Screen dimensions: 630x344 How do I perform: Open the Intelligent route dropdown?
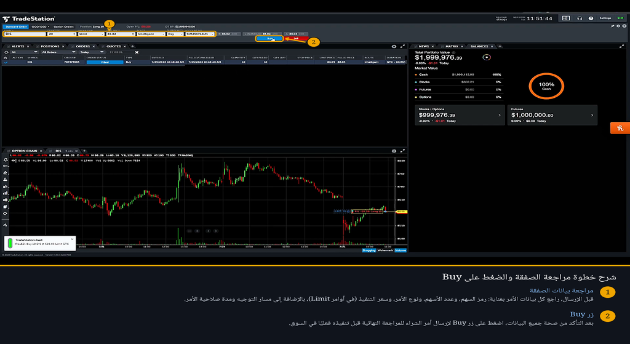tap(151, 34)
